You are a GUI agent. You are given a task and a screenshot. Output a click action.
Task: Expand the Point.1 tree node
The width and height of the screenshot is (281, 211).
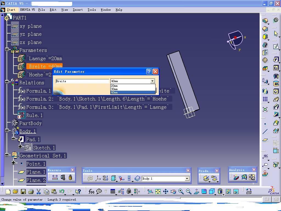[13, 163]
